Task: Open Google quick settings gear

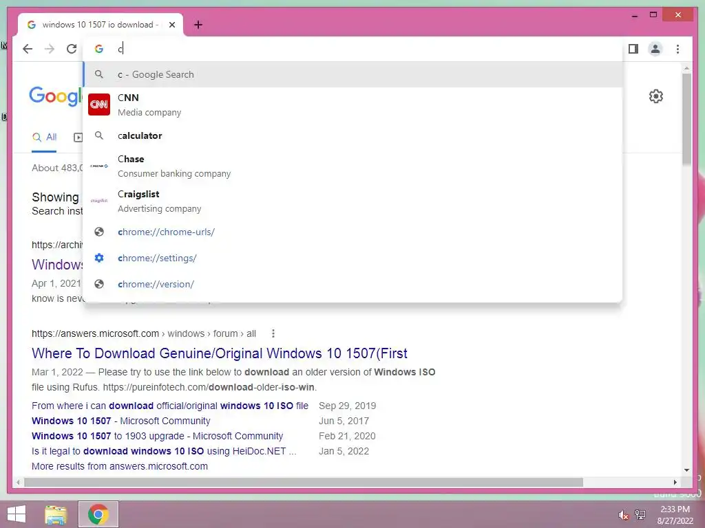Action: [656, 96]
